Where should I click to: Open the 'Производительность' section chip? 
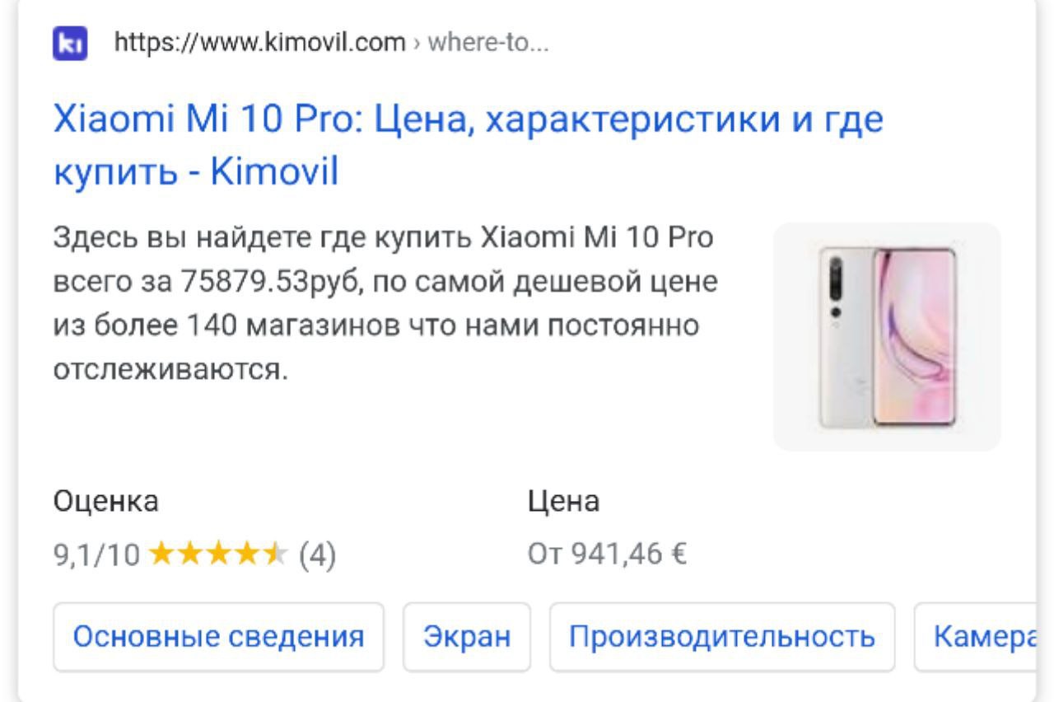point(722,637)
